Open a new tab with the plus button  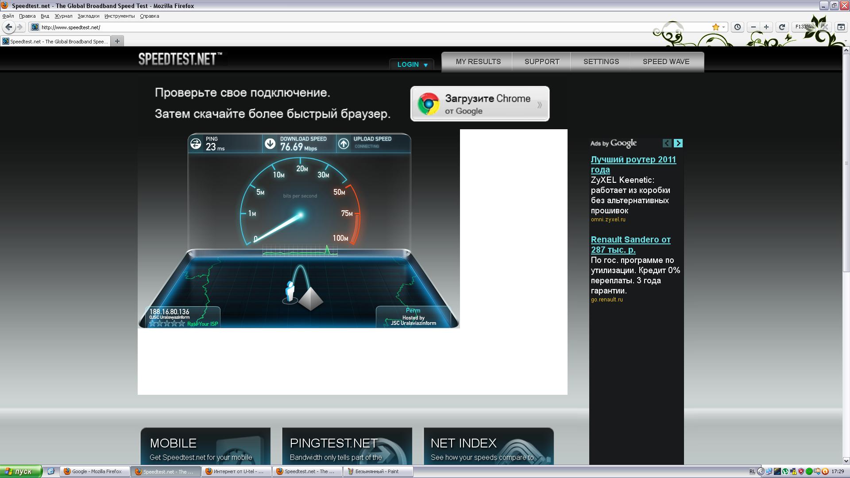point(117,41)
